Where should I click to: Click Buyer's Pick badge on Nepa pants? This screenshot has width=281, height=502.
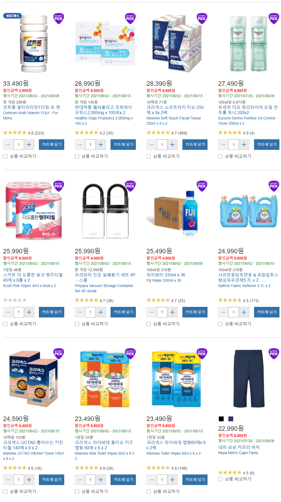pos(274,353)
